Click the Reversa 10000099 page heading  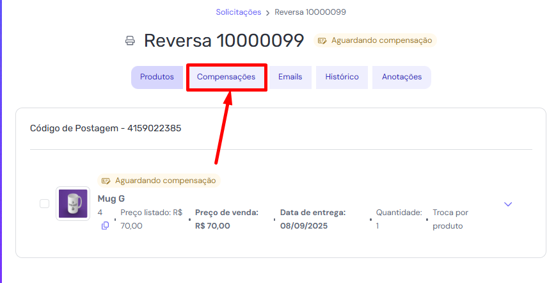point(223,41)
